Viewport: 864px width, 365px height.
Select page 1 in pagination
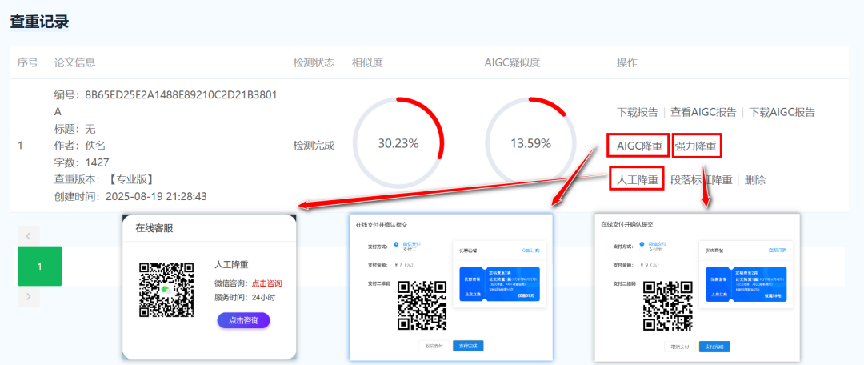tap(39, 266)
